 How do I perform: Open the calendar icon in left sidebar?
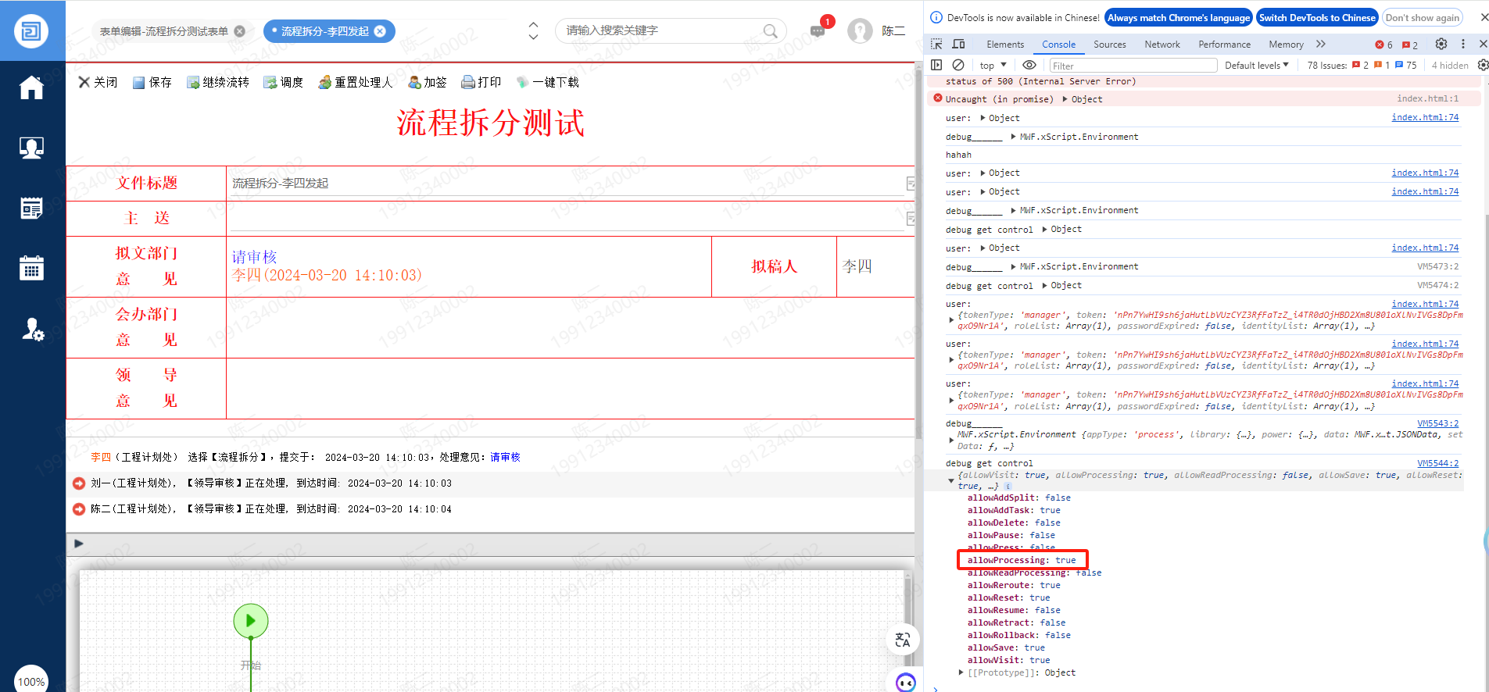coord(31,268)
